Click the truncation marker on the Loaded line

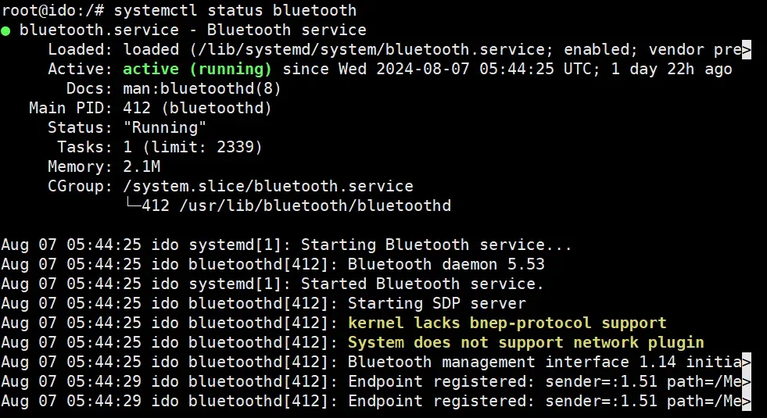pyautogui.click(x=747, y=49)
